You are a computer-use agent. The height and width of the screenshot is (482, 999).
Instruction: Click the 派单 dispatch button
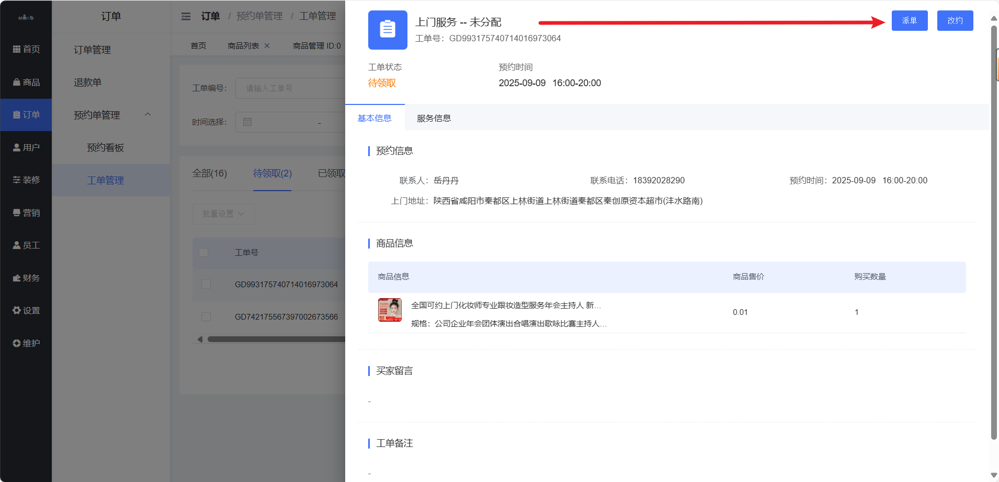pyautogui.click(x=909, y=21)
